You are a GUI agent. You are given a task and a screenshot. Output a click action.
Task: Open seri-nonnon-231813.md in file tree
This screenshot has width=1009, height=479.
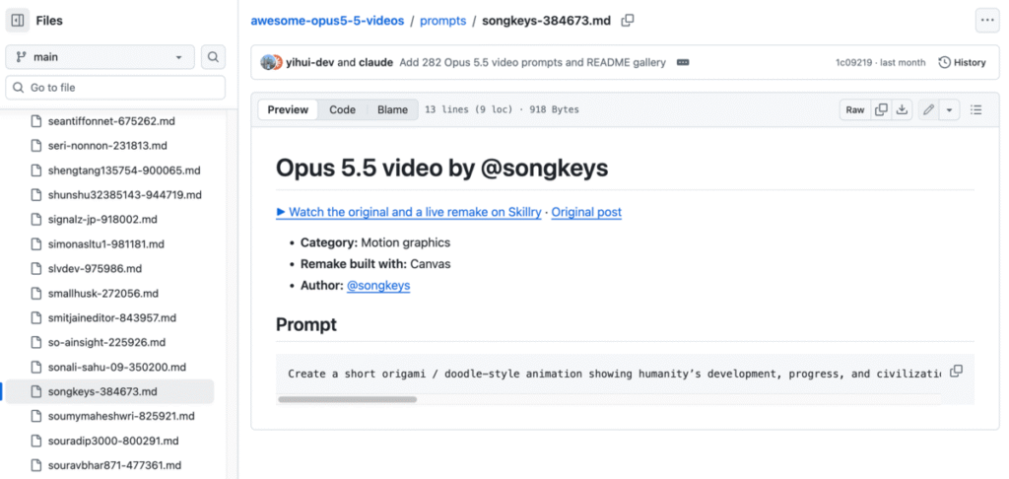107,146
